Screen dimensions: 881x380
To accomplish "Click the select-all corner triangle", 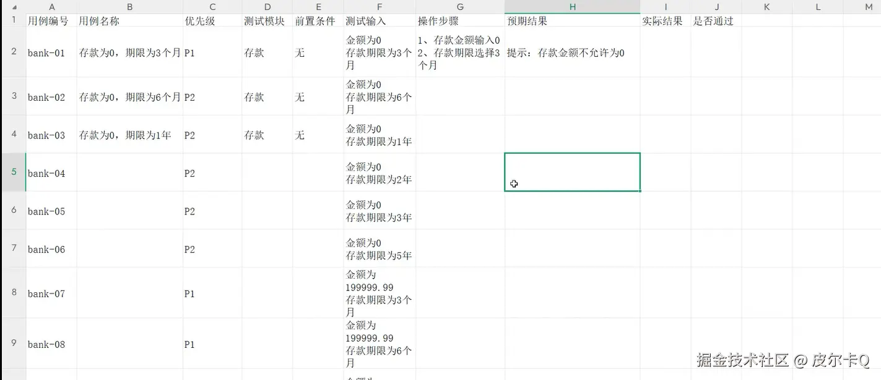I will click(14, 7).
